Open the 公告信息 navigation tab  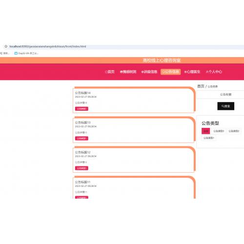coord(170,72)
